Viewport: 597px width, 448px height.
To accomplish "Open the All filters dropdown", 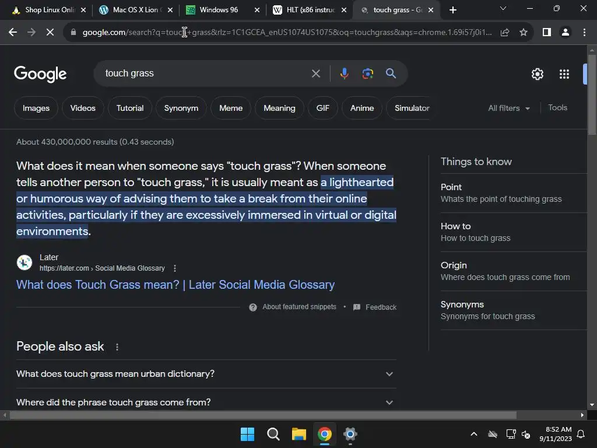I will click(509, 108).
